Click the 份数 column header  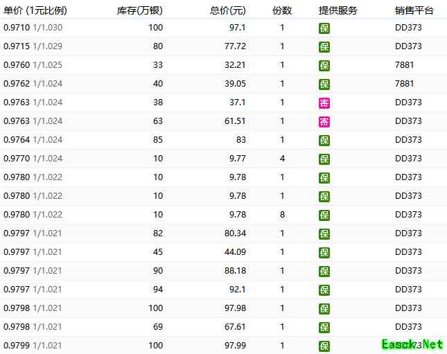pyautogui.click(x=282, y=10)
